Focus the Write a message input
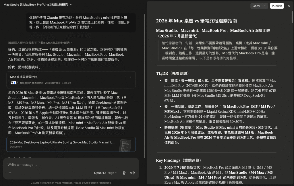This screenshot has height=186, width=294. pyautogui.click(x=71, y=165)
